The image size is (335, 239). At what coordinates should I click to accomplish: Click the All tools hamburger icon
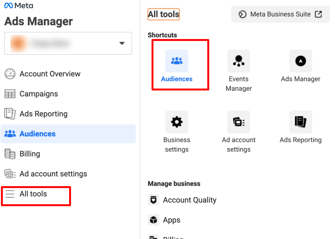point(10,194)
